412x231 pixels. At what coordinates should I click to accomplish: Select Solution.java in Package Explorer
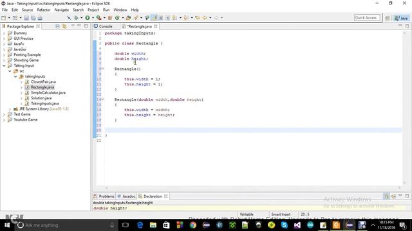(41, 98)
